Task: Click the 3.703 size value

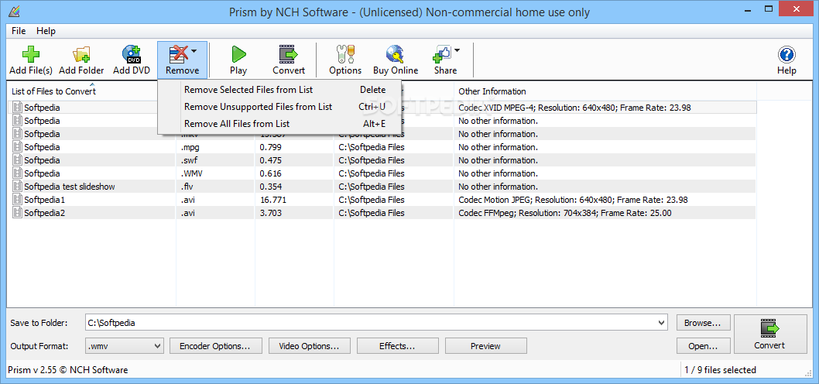Action: pos(271,213)
